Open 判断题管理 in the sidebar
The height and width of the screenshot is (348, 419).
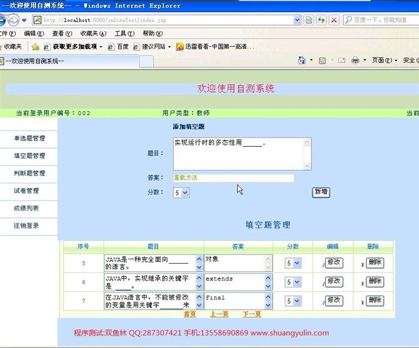[x=29, y=174]
